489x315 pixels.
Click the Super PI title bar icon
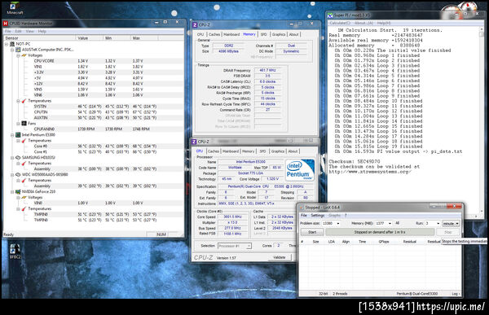[330, 15]
